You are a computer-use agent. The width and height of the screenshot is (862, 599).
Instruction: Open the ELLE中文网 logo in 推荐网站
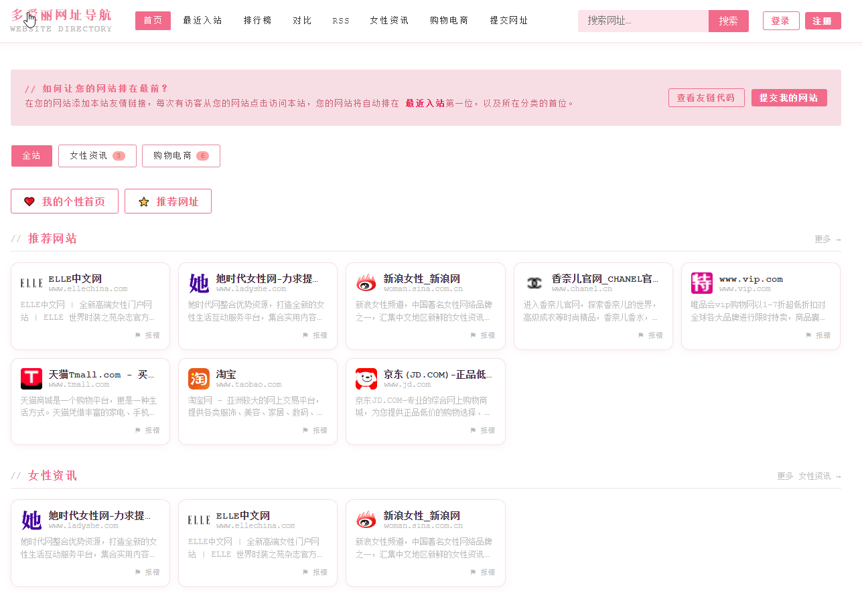click(x=31, y=283)
